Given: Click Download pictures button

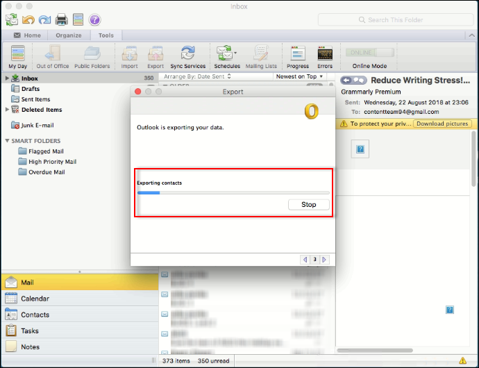Looking at the screenshot, I should (442, 124).
